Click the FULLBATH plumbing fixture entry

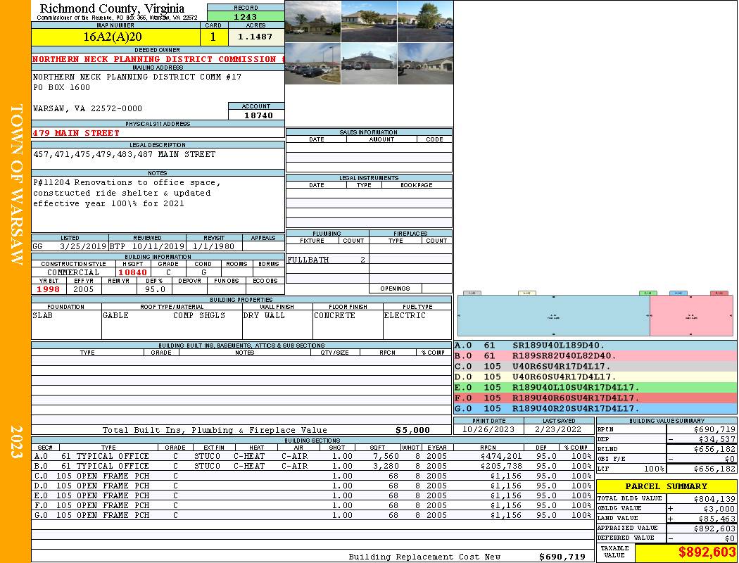coord(308,260)
